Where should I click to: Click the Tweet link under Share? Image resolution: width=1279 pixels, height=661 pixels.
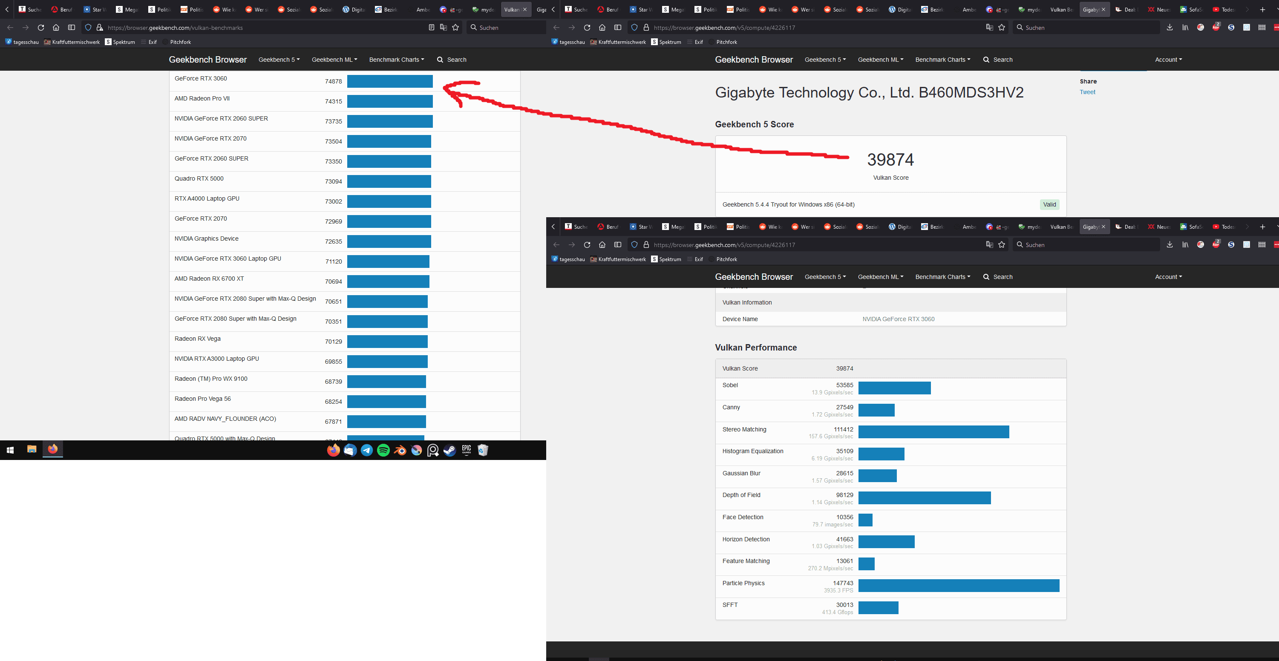[x=1087, y=92]
